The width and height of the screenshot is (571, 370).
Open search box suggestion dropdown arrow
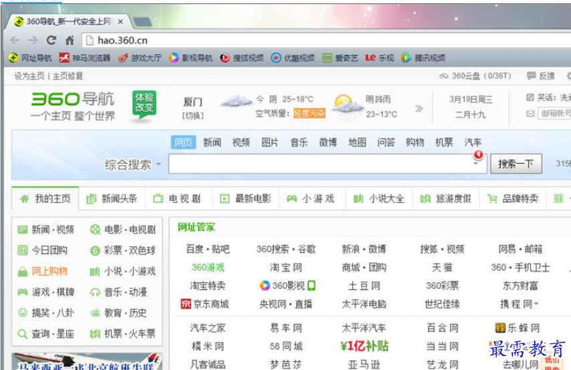(x=475, y=164)
